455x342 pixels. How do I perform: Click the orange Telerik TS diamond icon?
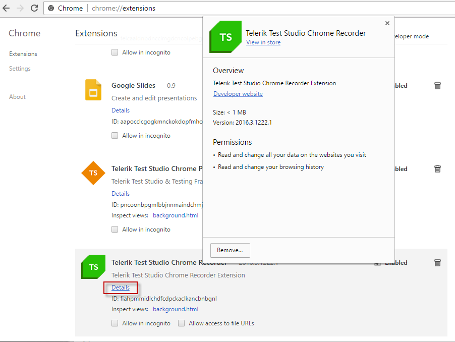pyautogui.click(x=93, y=173)
